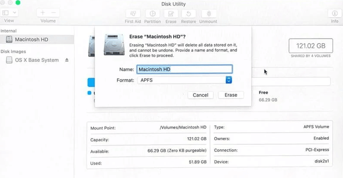Click the add Volume plus icon
The height and width of the screenshot is (178, 343).
tap(43, 13)
